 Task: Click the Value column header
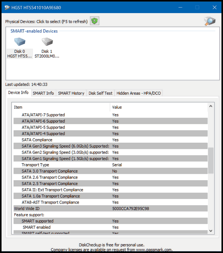point(159,107)
